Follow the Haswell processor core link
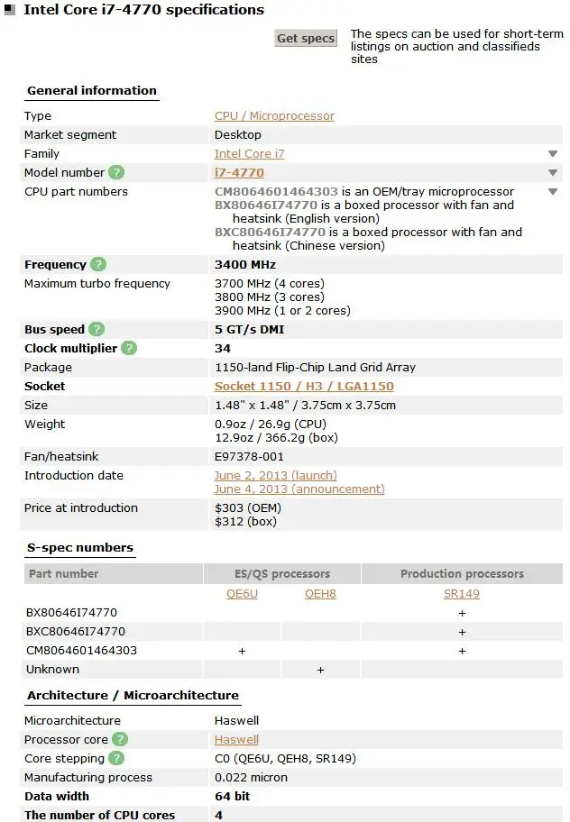Image resolution: width=570 pixels, height=822 pixels. click(236, 739)
